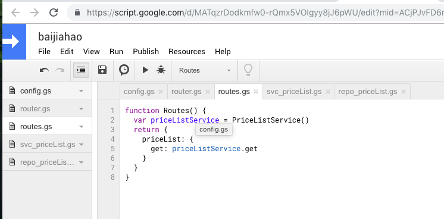The width and height of the screenshot is (444, 219).
Task: Expand router.gs file options arrow
Action: [82, 109]
